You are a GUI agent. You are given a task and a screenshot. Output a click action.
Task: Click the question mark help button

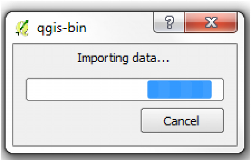[x=169, y=22]
